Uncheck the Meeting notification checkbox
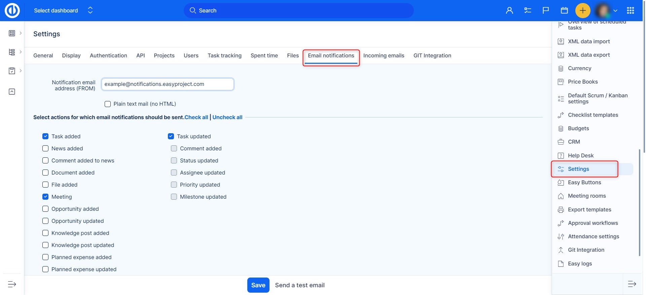Image resolution: width=646 pixels, height=295 pixels. (45, 197)
